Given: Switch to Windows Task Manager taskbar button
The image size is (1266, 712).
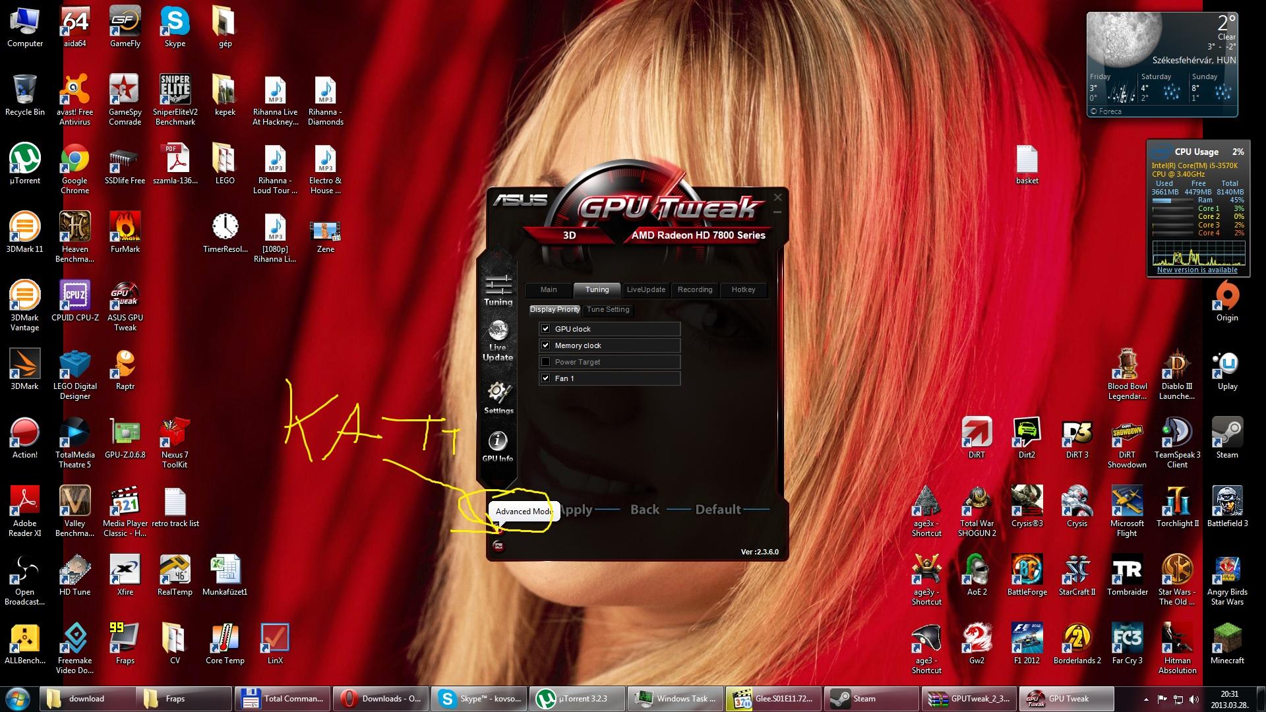Looking at the screenshot, I should [674, 699].
